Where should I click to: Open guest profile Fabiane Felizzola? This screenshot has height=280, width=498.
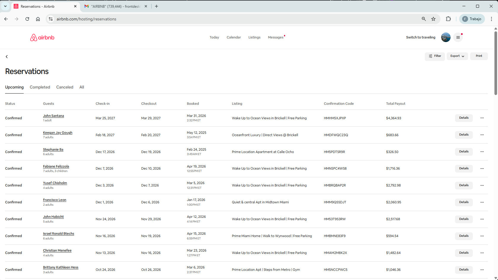coord(56,166)
